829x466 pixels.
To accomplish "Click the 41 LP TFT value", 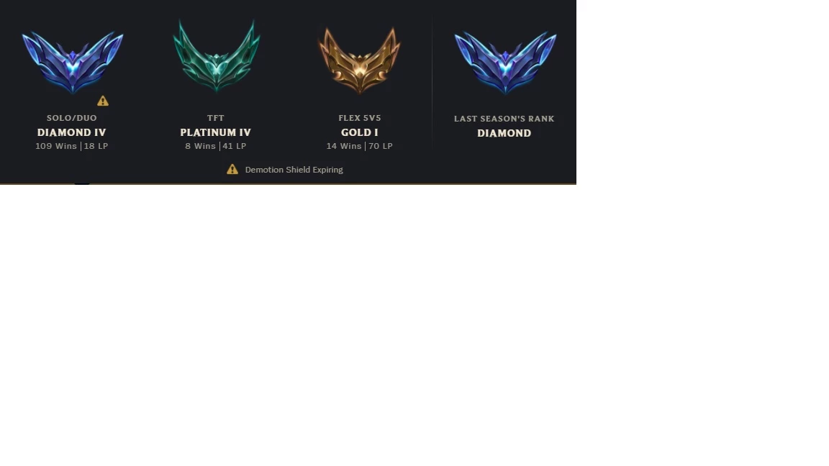I will coord(234,146).
